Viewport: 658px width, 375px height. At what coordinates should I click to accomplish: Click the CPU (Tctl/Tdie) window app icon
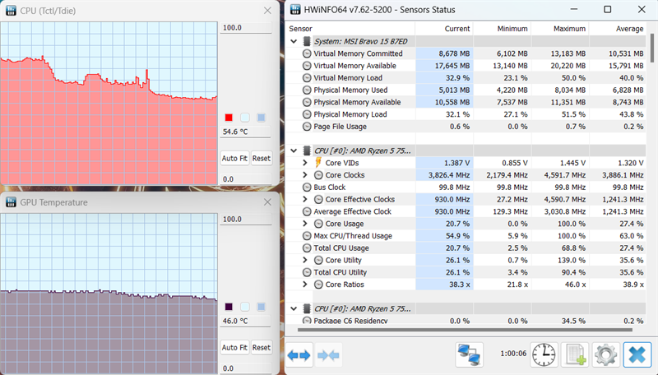coord(11,11)
